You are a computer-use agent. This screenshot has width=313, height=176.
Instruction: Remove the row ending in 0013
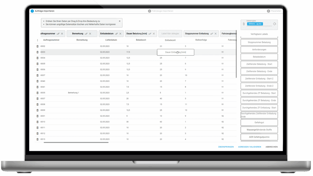coord(38,139)
